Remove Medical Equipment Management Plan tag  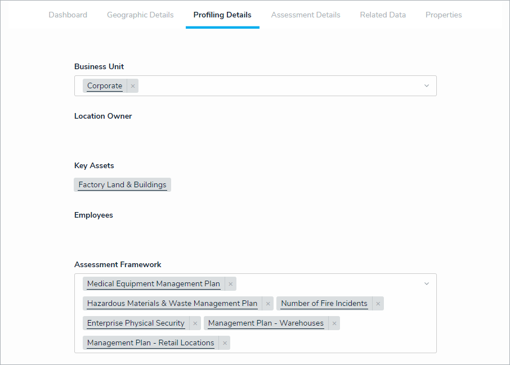pos(230,284)
